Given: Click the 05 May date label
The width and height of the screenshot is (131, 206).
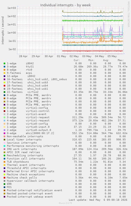Looking at the screenshot, I should tap(112, 56).
